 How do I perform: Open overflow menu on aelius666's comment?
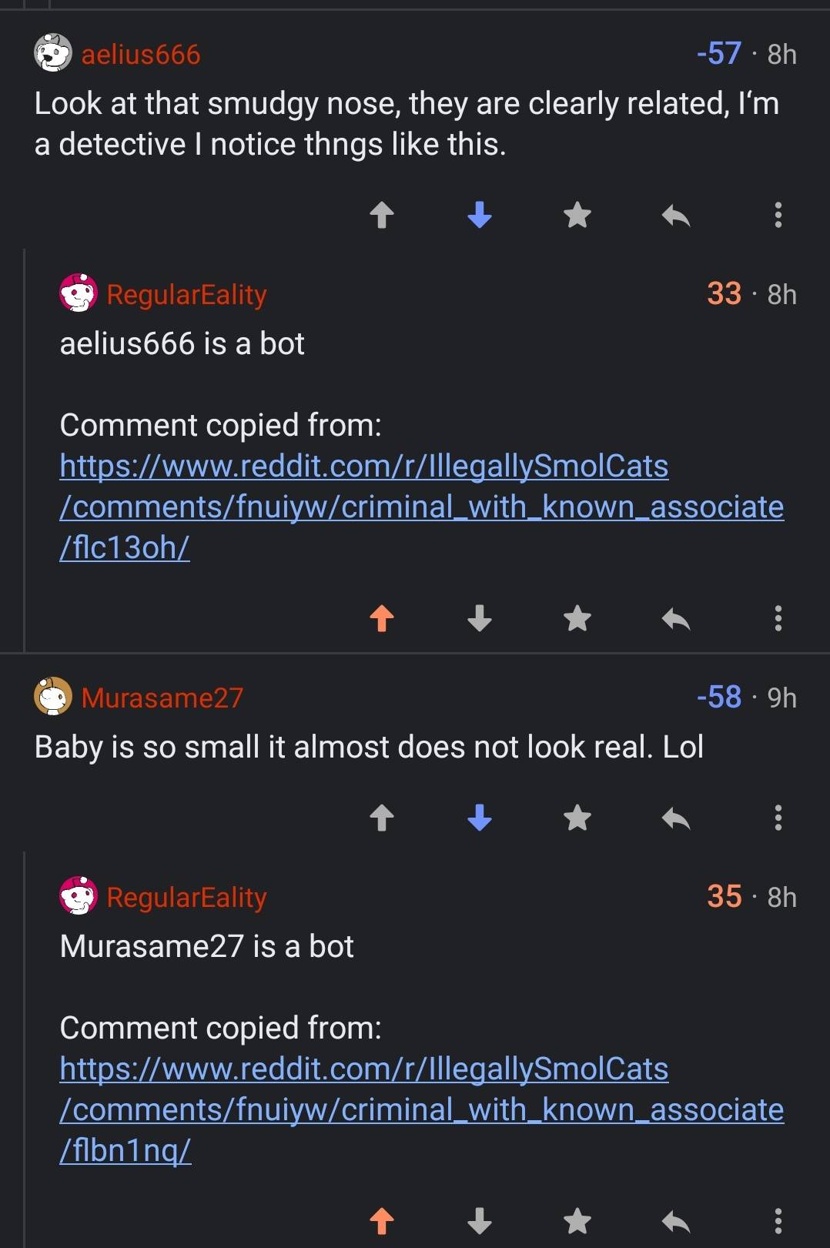tap(778, 216)
